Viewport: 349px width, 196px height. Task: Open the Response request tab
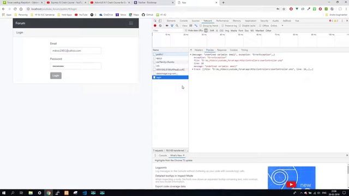(x=222, y=50)
